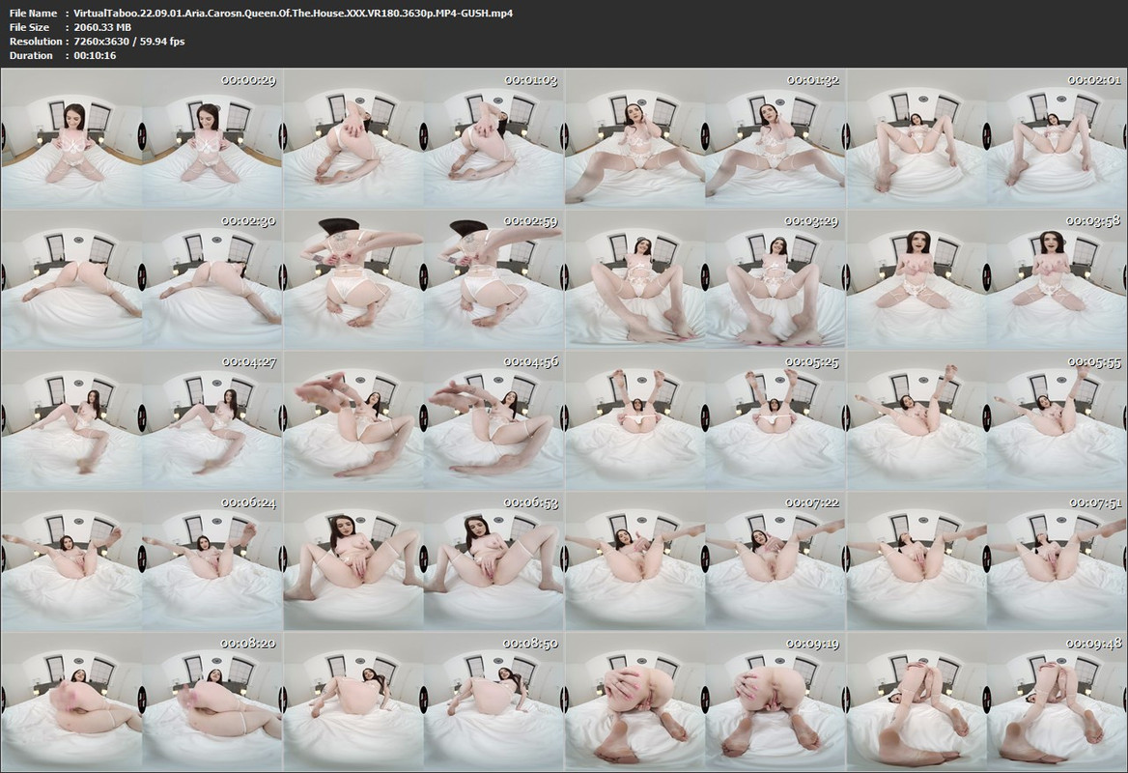Click the thumbnail stamped 00:02:30

(x=142, y=279)
